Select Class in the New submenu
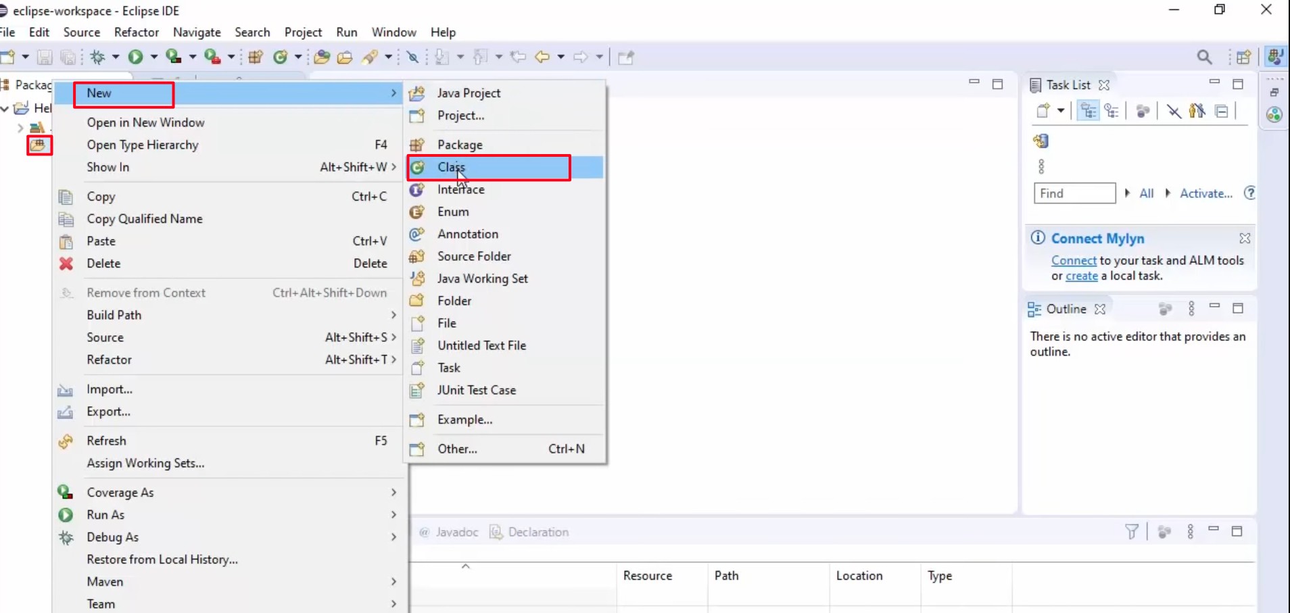The height and width of the screenshot is (613, 1290). click(505, 167)
